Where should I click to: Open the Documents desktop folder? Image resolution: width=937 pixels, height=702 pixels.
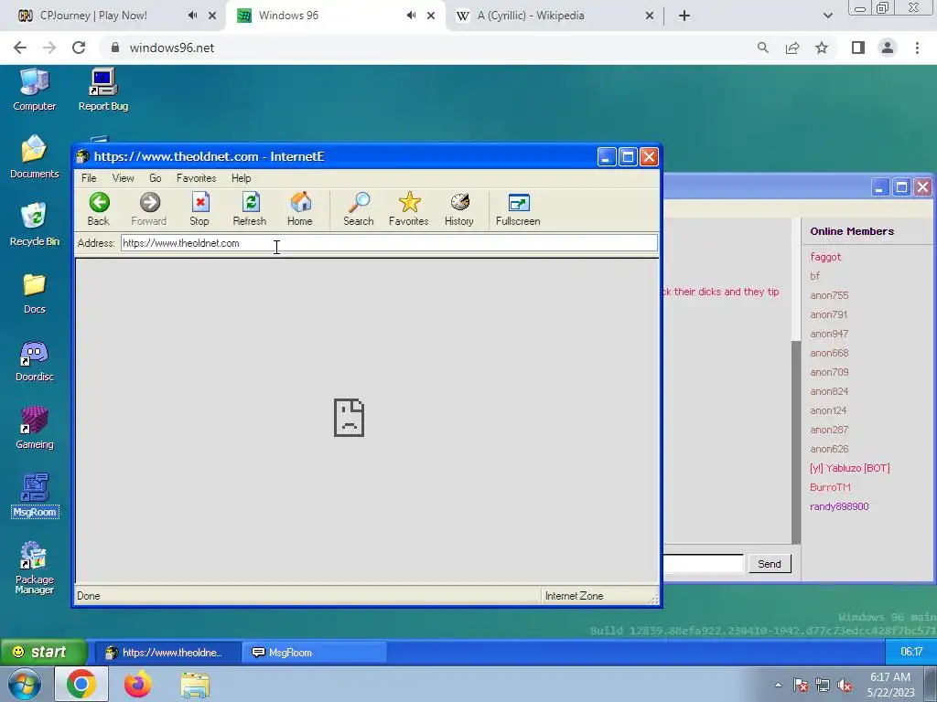[x=34, y=157]
